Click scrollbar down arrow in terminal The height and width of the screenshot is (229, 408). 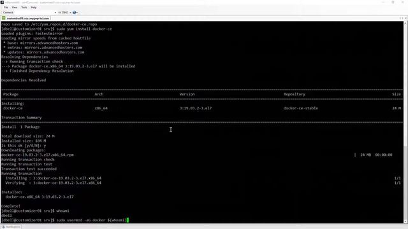tap(405, 222)
